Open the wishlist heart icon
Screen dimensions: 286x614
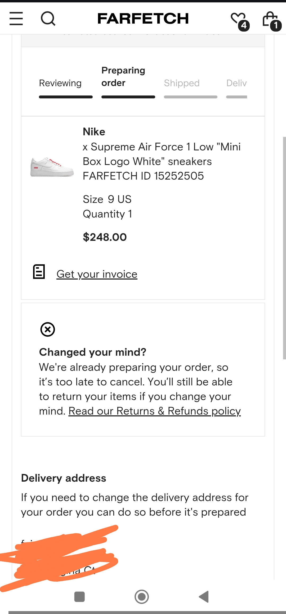coord(239,19)
